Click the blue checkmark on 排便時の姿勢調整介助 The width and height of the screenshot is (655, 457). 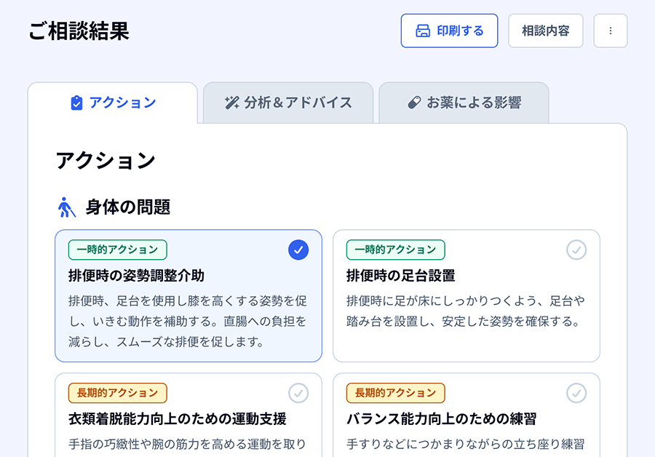298,250
